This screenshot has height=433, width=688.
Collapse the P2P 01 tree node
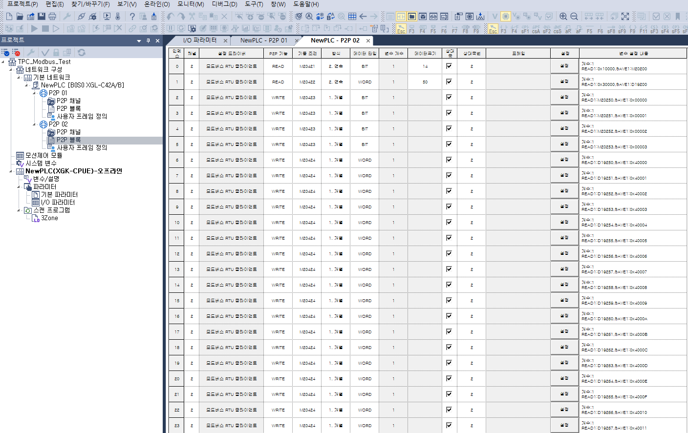tap(34, 93)
